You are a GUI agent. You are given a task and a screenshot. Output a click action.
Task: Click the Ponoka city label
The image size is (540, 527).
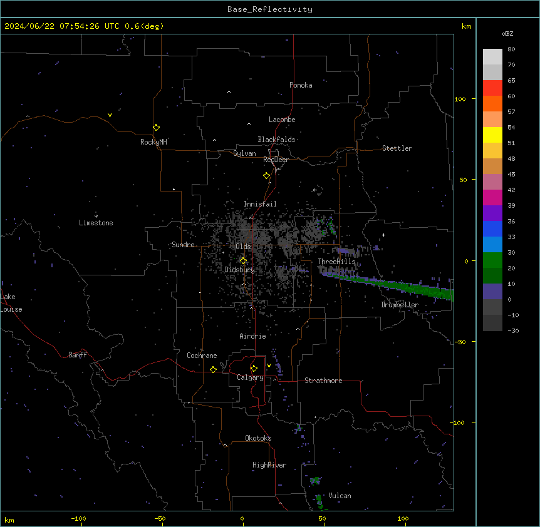(301, 85)
